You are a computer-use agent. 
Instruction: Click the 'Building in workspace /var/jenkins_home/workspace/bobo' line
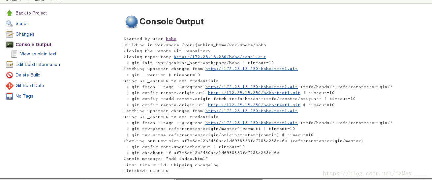pos(195,45)
